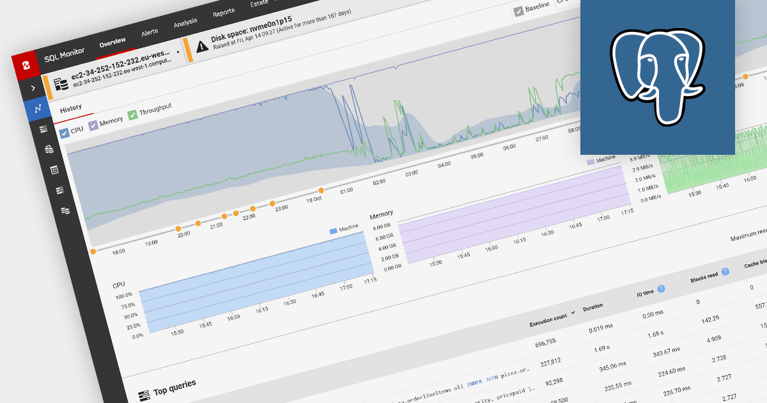Sort by Execution count using the chevron

point(573,312)
